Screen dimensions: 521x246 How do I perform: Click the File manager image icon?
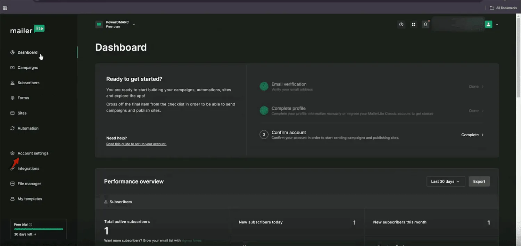click(13, 184)
